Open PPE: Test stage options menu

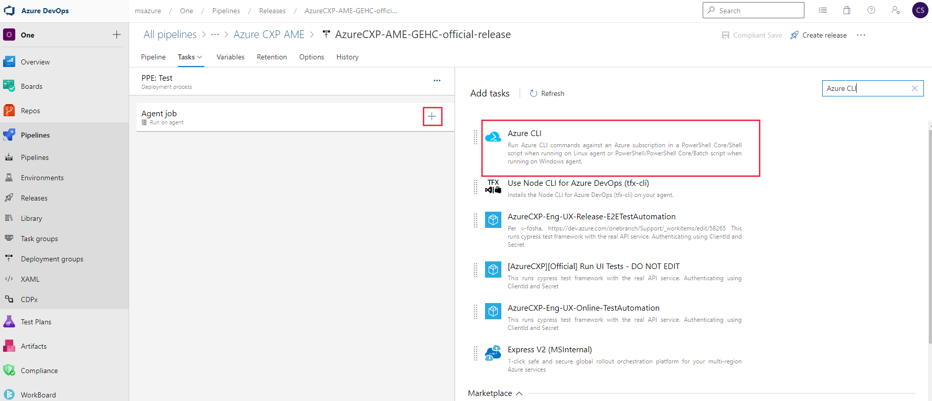[437, 81]
